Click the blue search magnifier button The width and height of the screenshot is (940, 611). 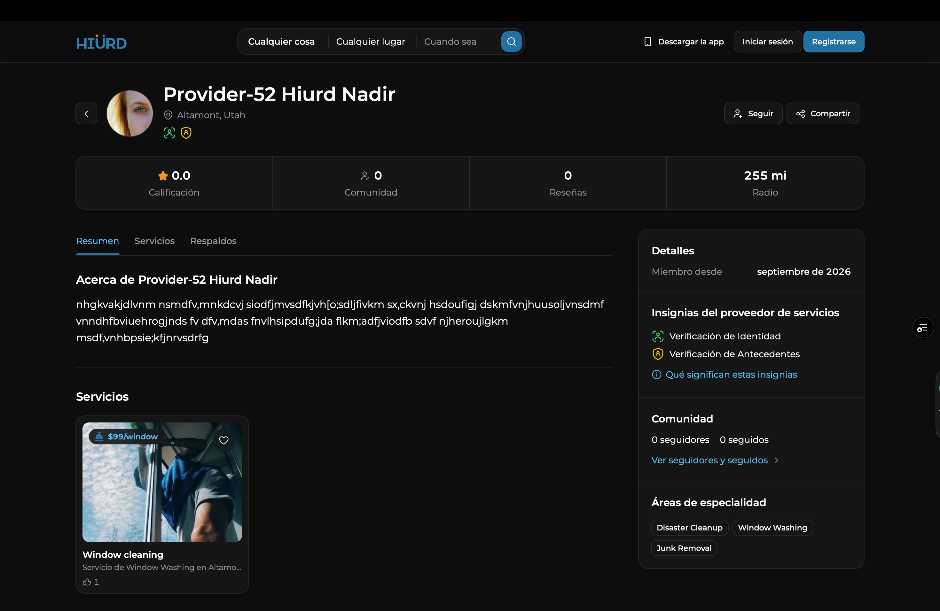[x=511, y=42]
